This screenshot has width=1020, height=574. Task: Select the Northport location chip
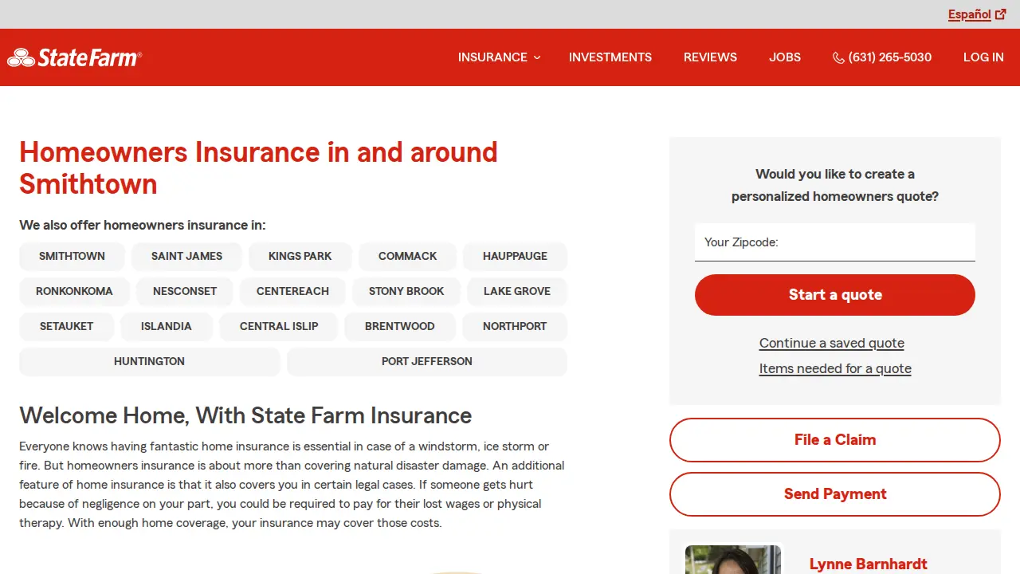click(515, 326)
